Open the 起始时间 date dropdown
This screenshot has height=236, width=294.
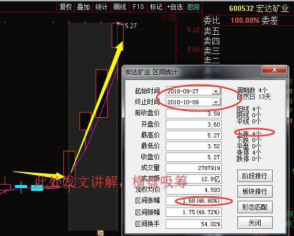pos(216,91)
